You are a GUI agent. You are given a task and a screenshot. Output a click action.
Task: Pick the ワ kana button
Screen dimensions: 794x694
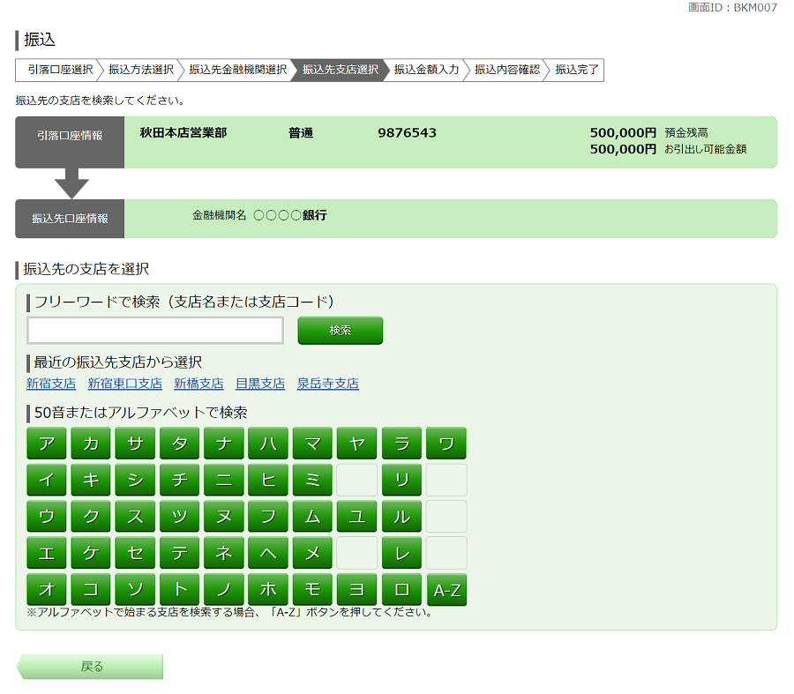pos(446,444)
